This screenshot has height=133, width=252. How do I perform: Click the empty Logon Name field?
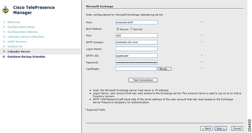point(137,49)
